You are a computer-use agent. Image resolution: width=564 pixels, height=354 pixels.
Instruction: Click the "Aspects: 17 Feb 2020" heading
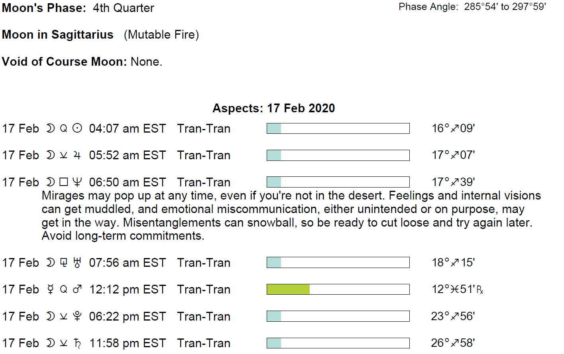273,108
